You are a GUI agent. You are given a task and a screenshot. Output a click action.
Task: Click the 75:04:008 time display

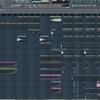(x=21, y=2)
